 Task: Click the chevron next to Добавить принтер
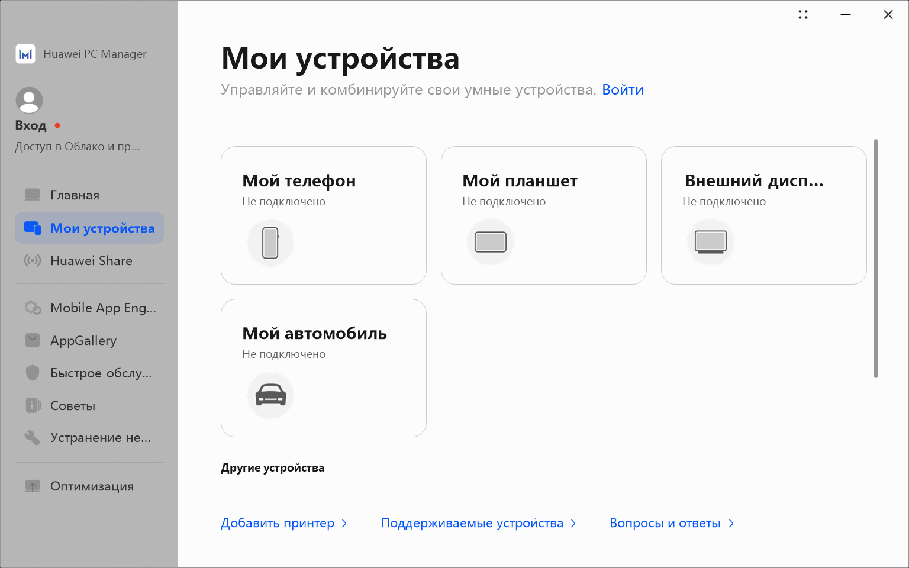344,523
